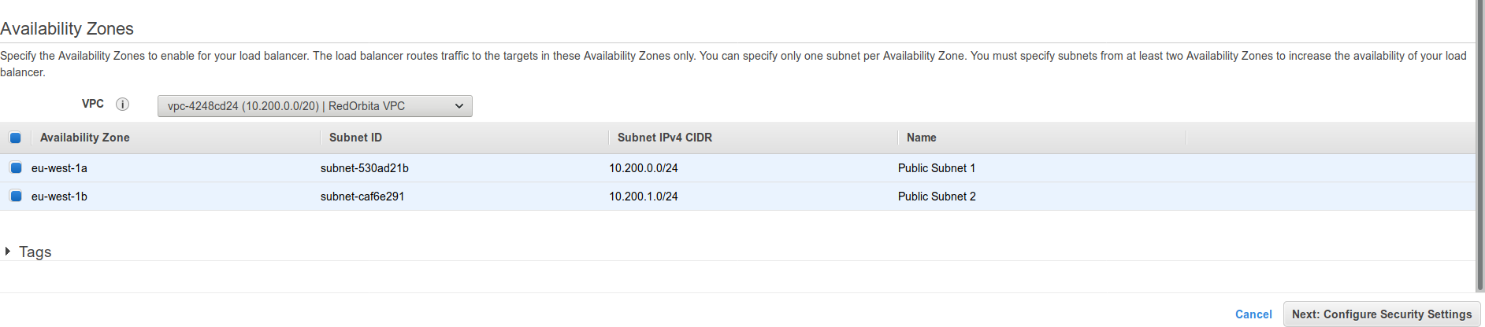1485x327 pixels.
Task: Click the VPC info icon
Action: pyautogui.click(x=122, y=104)
